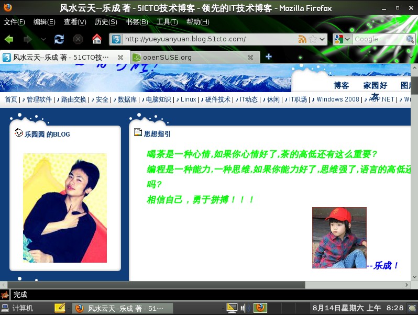This screenshot has width=418, height=315.
Task: Click the Google search magnifier icon
Action: (x=410, y=39)
